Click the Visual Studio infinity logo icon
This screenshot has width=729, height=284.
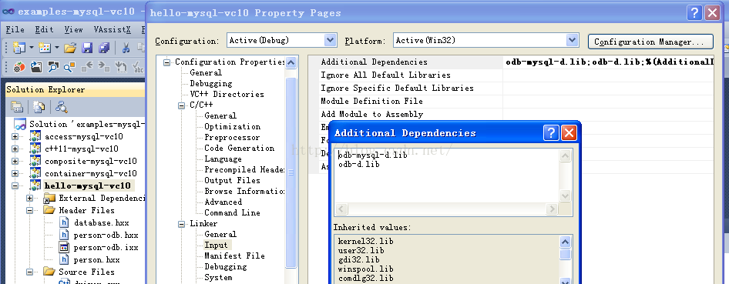tap(8, 12)
